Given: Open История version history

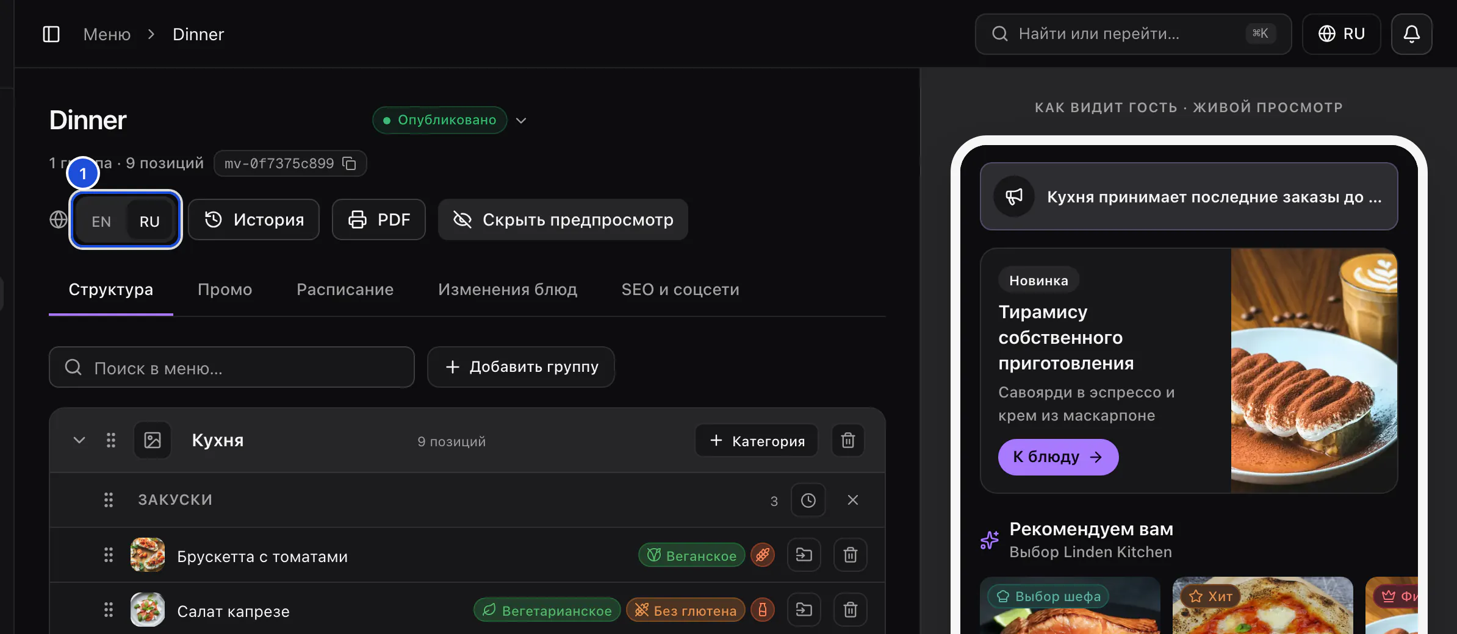Looking at the screenshot, I should click(x=254, y=219).
